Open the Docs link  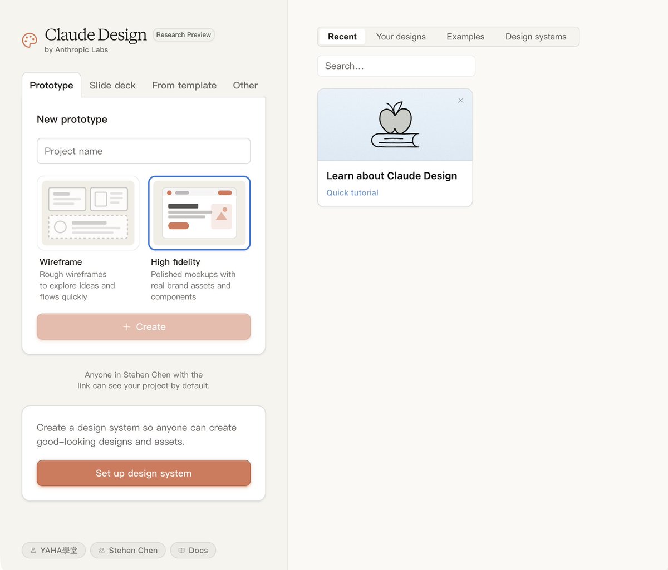(193, 551)
